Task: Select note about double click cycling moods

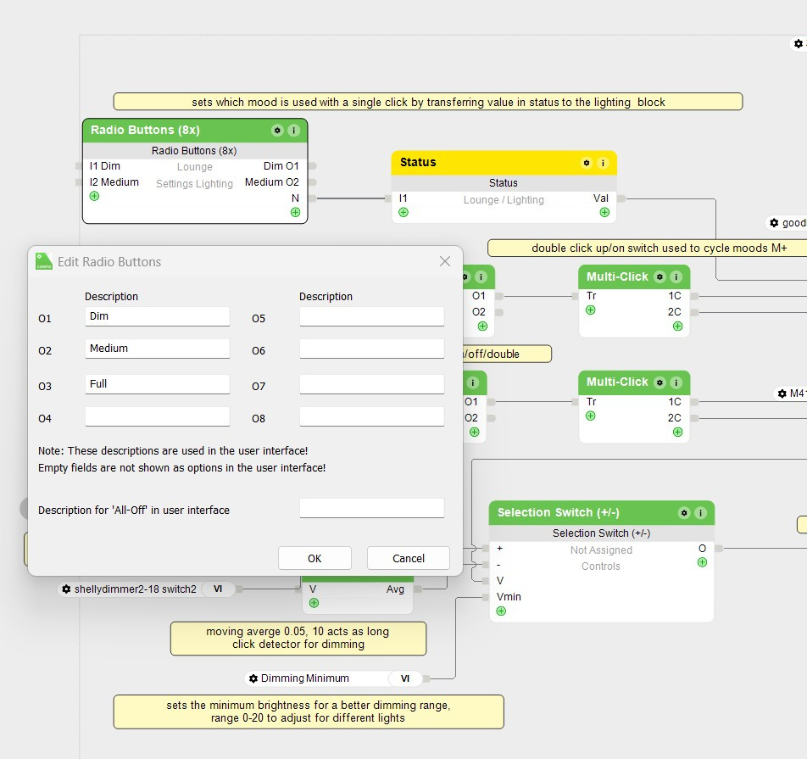Action: pyautogui.click(x=648, y=248)
